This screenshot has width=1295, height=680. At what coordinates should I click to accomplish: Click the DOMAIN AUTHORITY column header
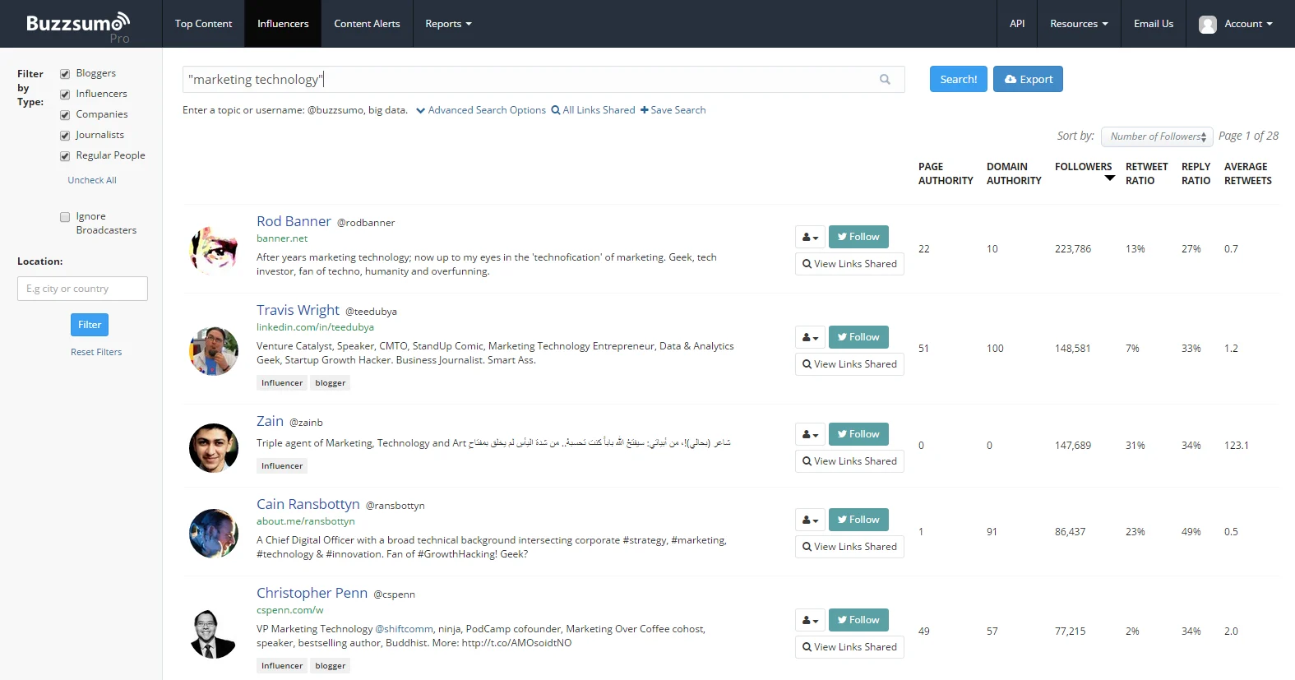[x=1014, y=173]
